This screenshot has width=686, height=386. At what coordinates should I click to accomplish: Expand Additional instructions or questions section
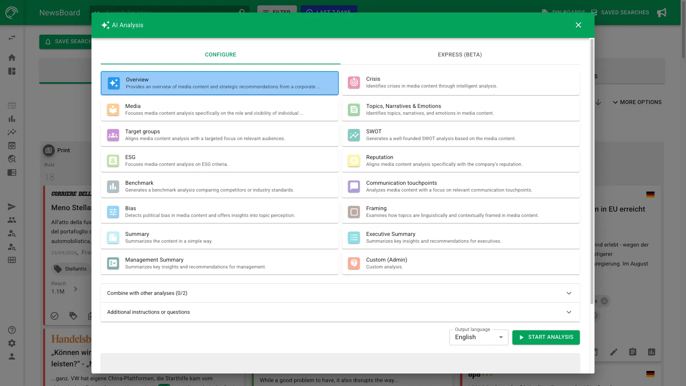[340, 312]
